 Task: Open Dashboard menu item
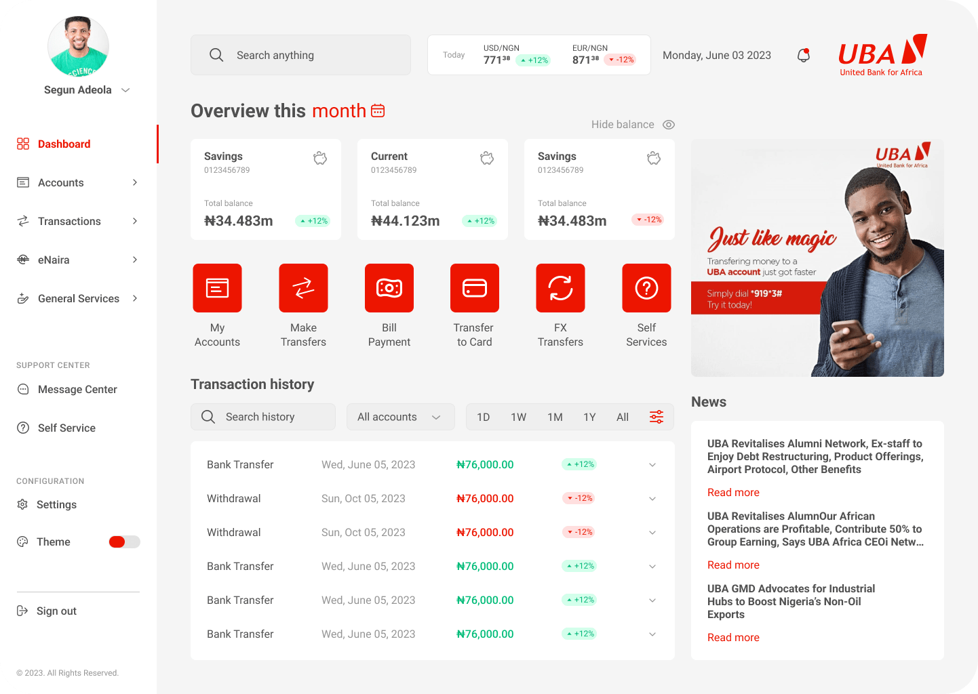coord(78,144)
